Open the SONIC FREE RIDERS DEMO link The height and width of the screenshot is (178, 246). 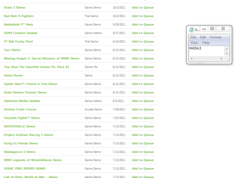(x=25, y=169)
